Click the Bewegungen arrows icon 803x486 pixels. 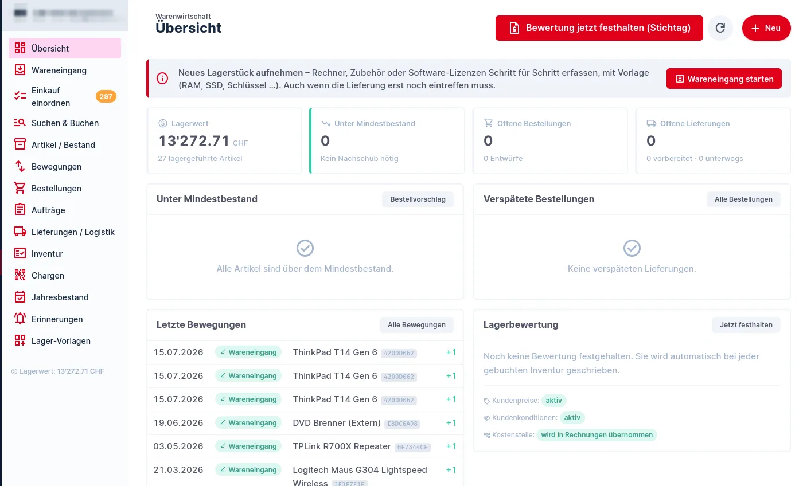pos(20,166)
